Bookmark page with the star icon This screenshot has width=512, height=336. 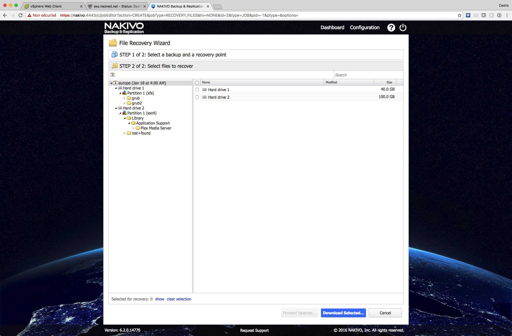[x=460, y=15]
